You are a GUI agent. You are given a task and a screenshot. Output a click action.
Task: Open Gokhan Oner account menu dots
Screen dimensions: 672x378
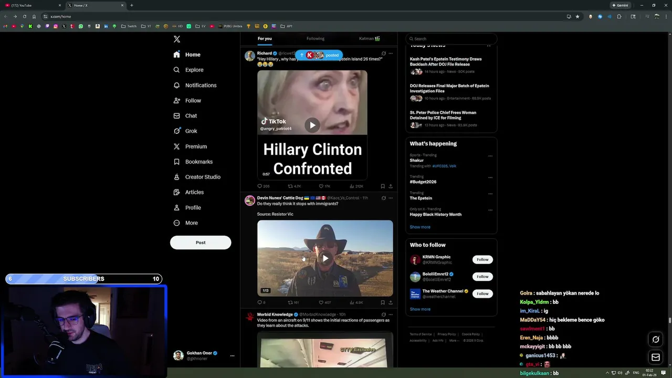[232, 356]
